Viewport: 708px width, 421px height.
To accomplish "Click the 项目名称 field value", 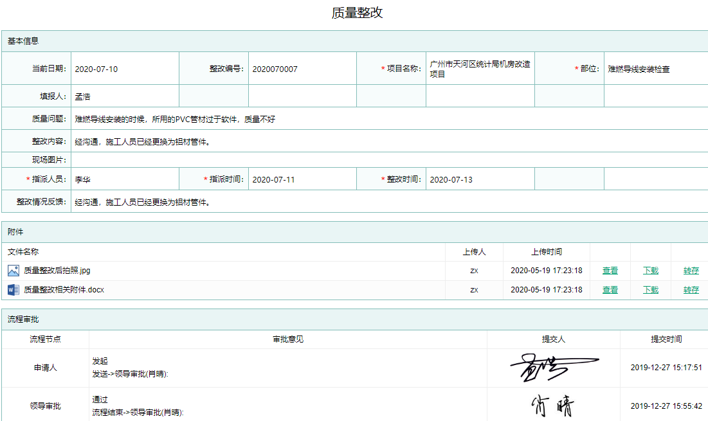I will 480,69.
